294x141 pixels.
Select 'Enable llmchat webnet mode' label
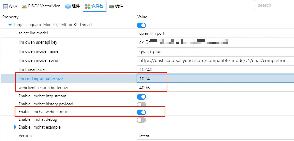45,112
